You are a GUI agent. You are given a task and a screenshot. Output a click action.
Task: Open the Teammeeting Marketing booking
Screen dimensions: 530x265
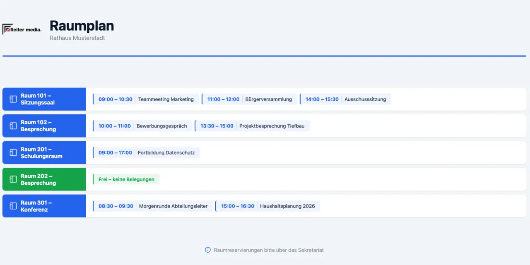pyautogui.click(x=146, y=99)
